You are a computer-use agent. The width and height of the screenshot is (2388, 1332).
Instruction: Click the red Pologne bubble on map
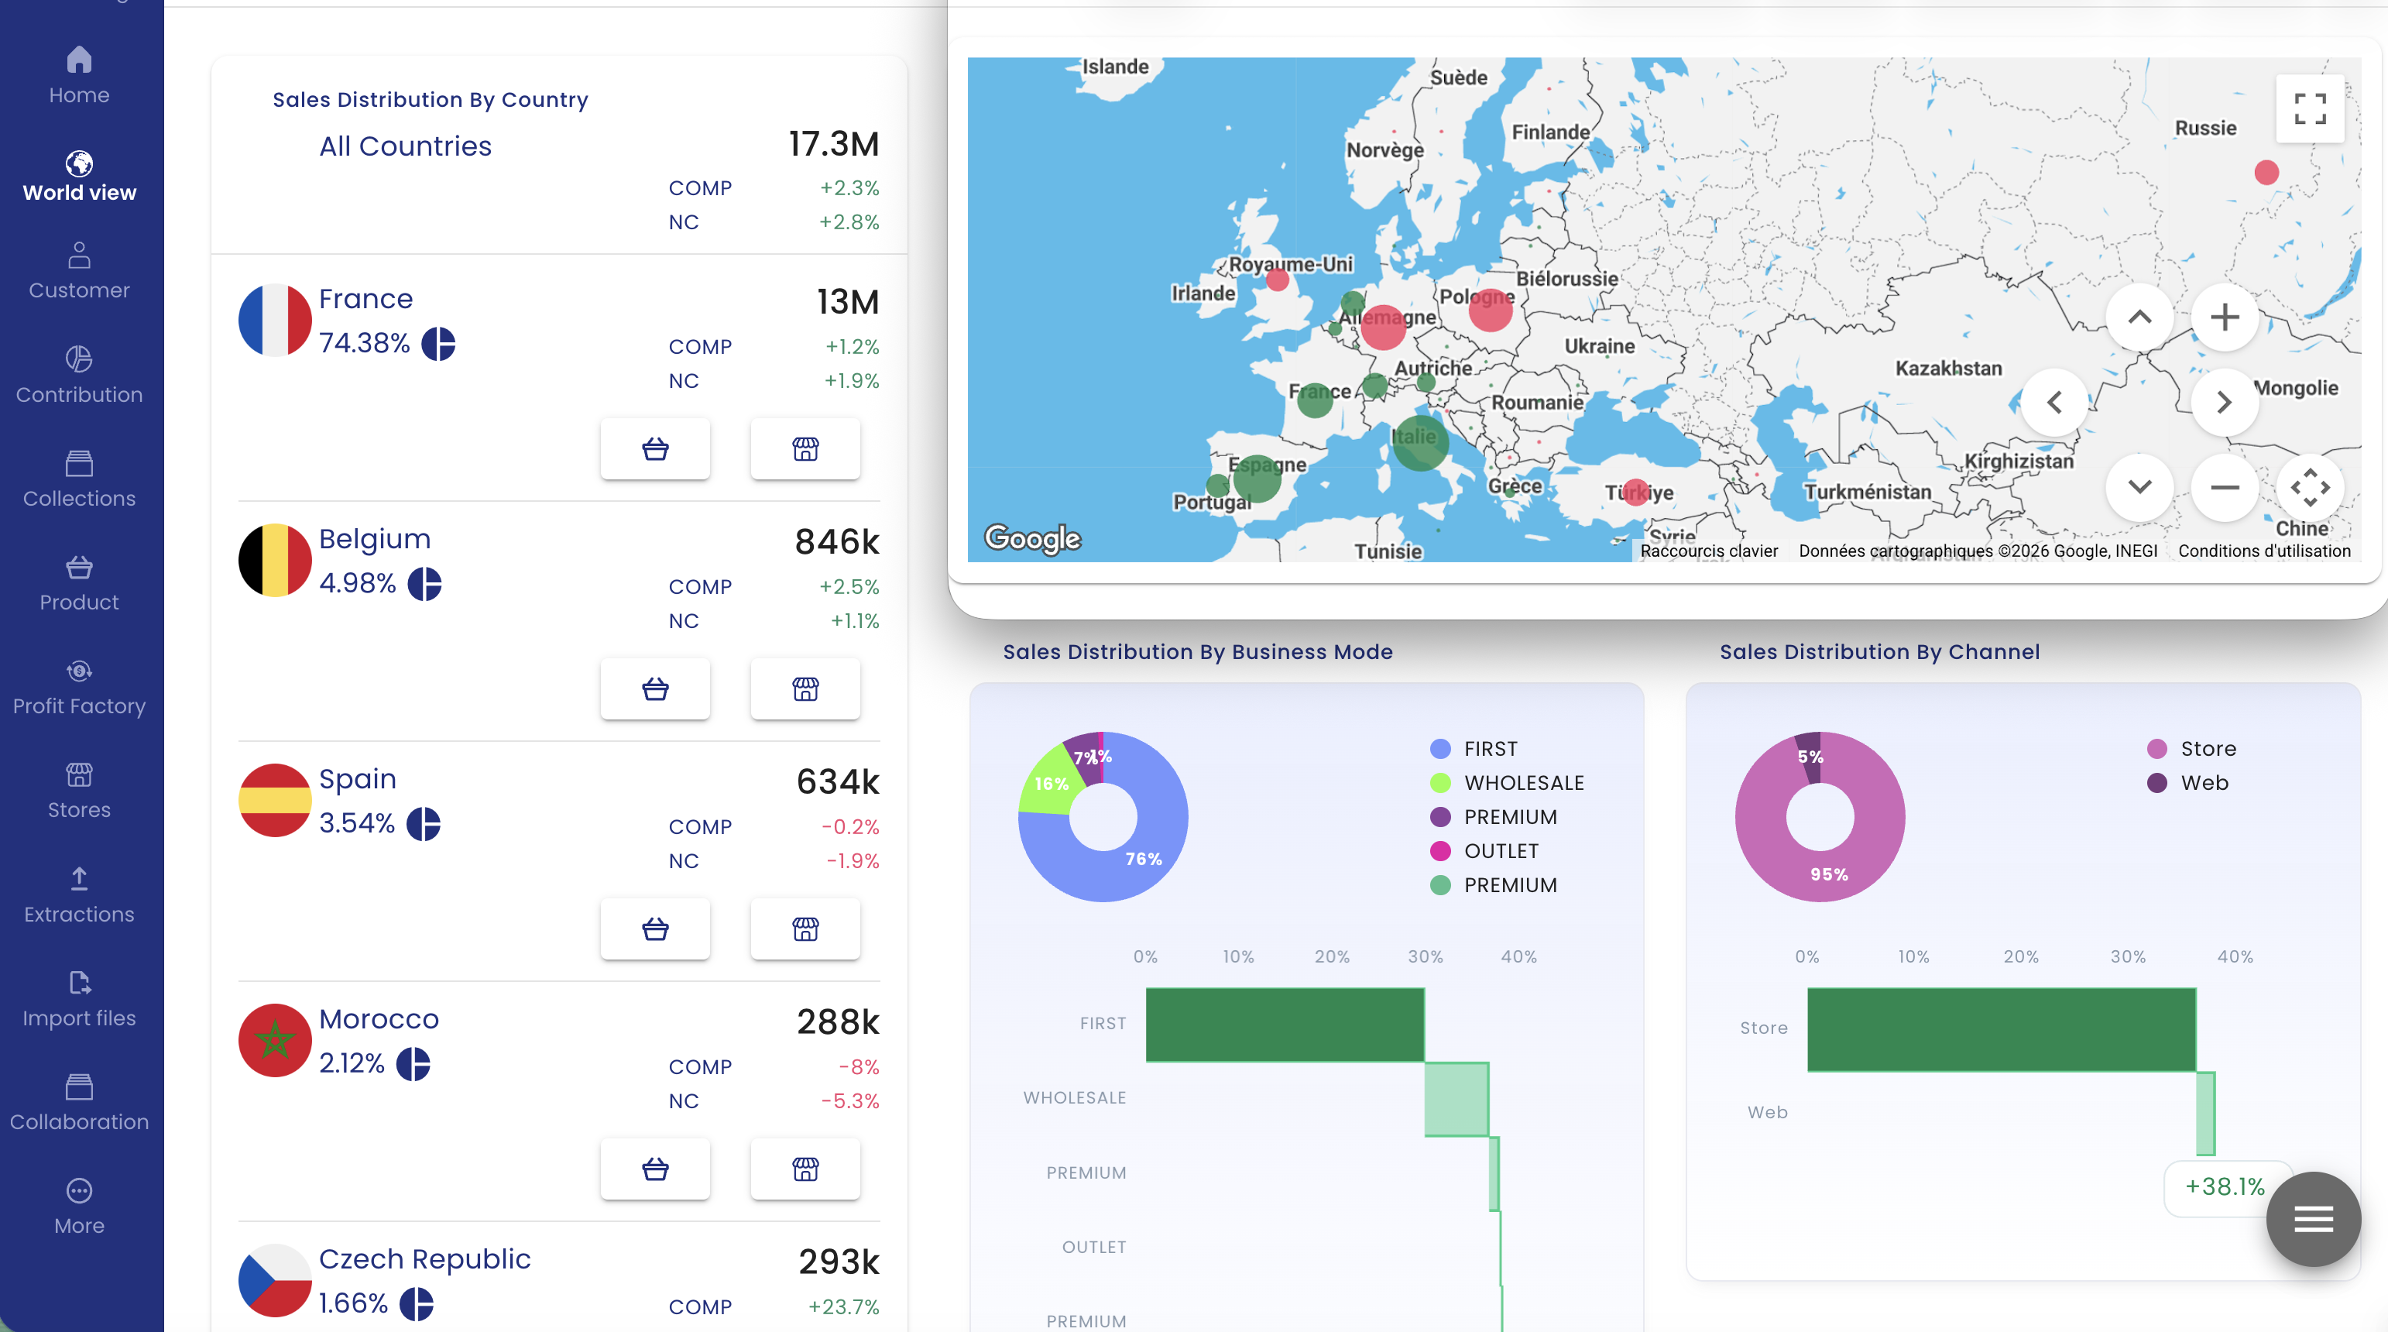coord(1490,310)
